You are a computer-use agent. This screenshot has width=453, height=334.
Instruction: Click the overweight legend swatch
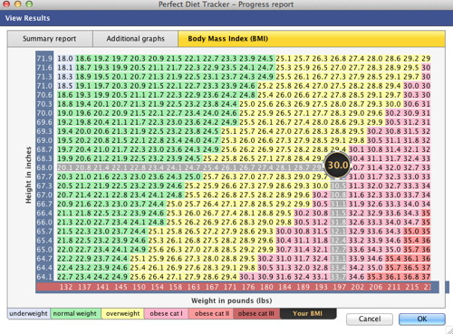[122, 313]
